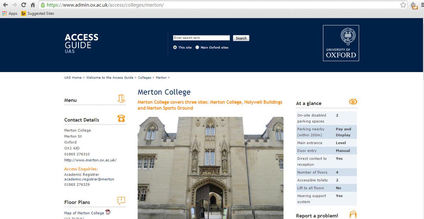424x219 pixels.
Task: Click the phone number 01865 276329
Action: 77,184
